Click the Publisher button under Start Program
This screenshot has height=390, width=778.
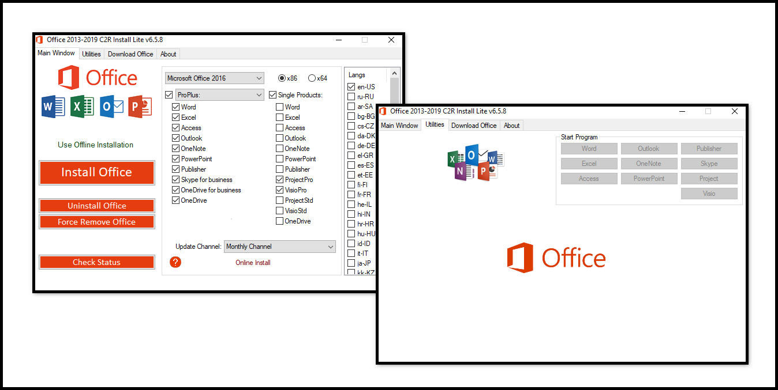coord(709,149)
